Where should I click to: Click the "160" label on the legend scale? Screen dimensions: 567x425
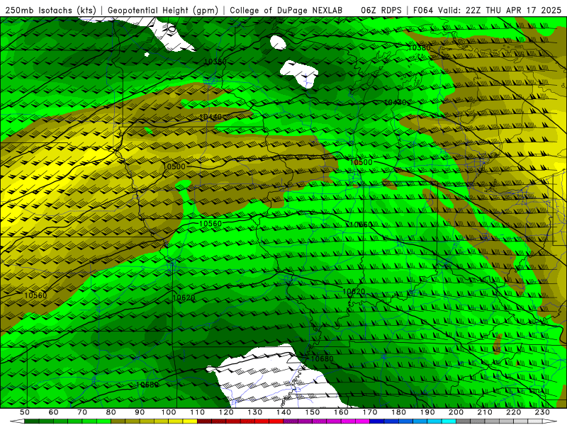coord(342,412)
